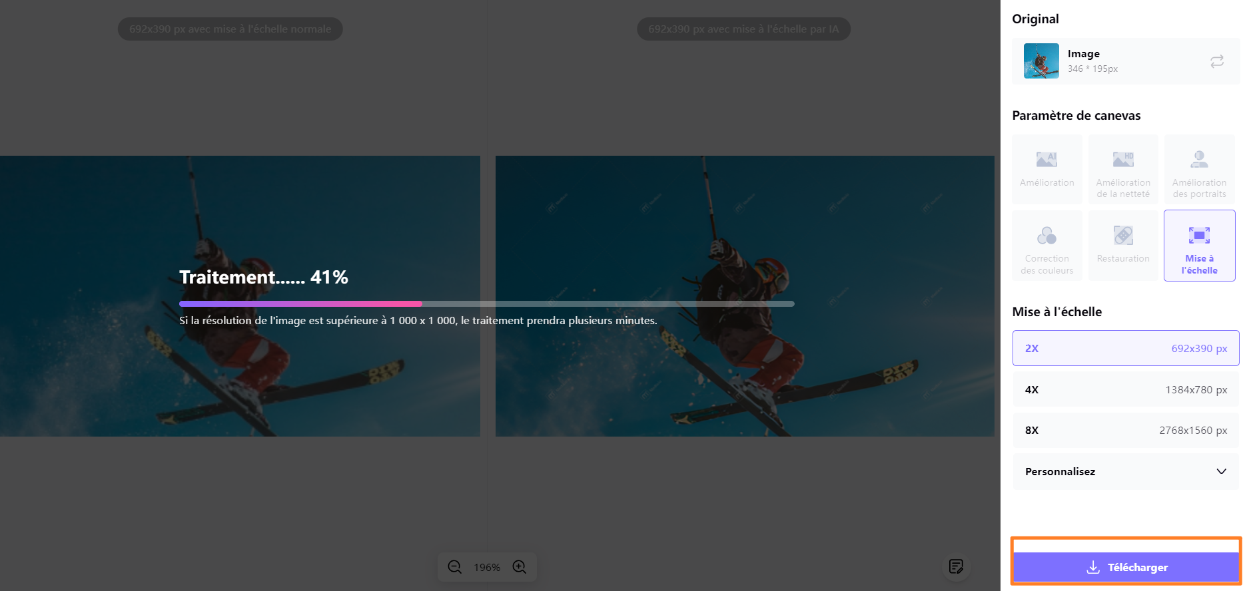The image size is (1247, 591).
Task: Click the Original heading
Action: point(1035,19)
